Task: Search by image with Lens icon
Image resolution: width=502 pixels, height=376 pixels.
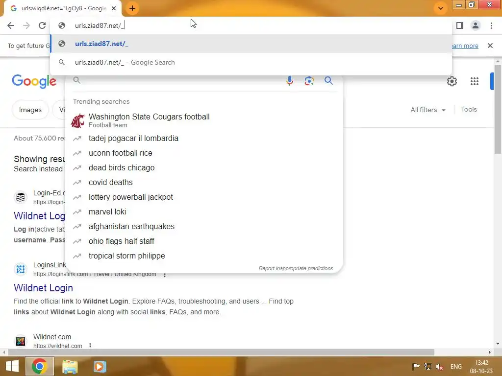Action: [x=309, y=81]
